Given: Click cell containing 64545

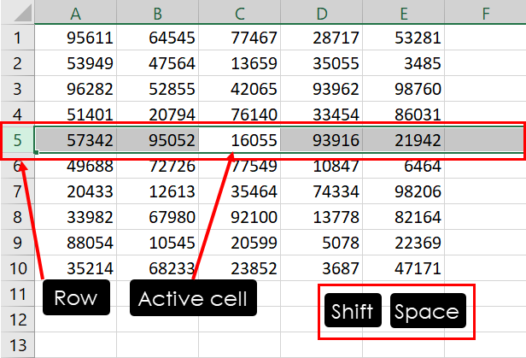Looking at the screenshot, I should tap(158, 38).
